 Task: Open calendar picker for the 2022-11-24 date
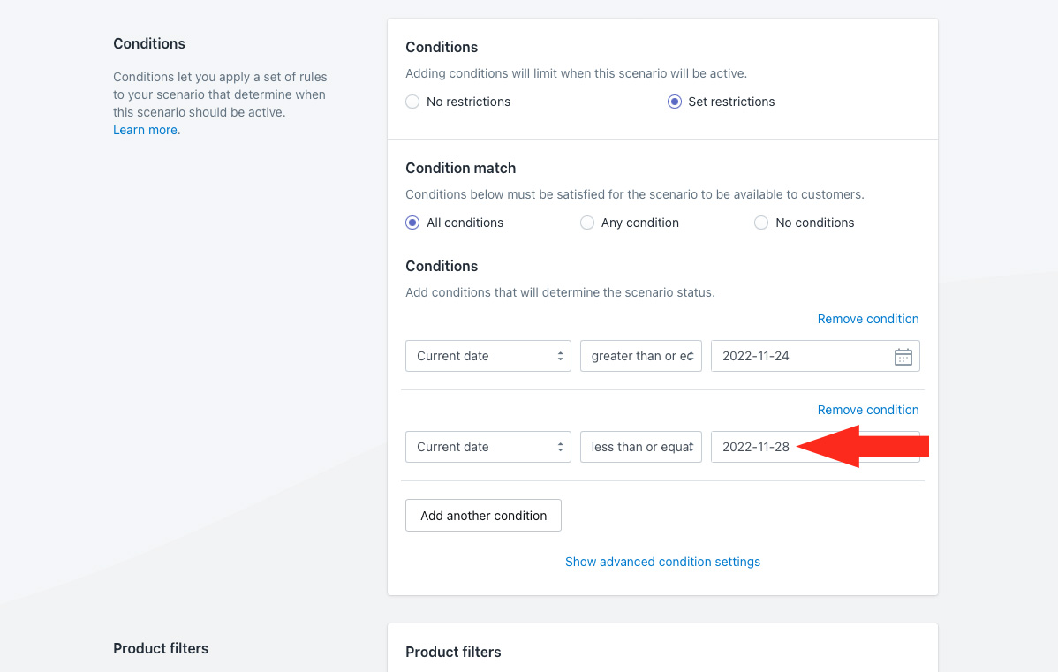click(903, 357)
